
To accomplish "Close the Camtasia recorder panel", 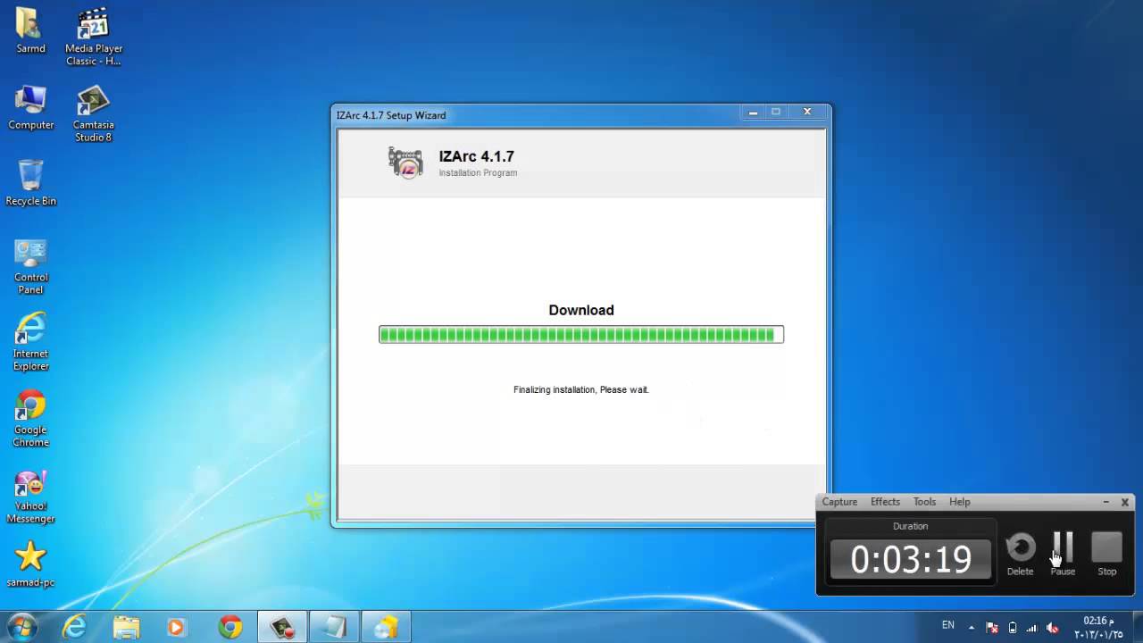I will [1125, 502].
